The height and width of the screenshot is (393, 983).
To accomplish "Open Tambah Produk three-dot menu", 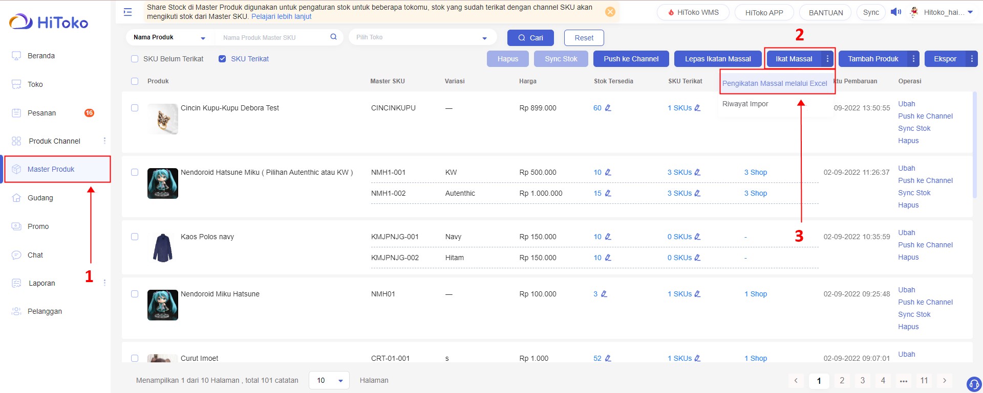I will [913, 59].
